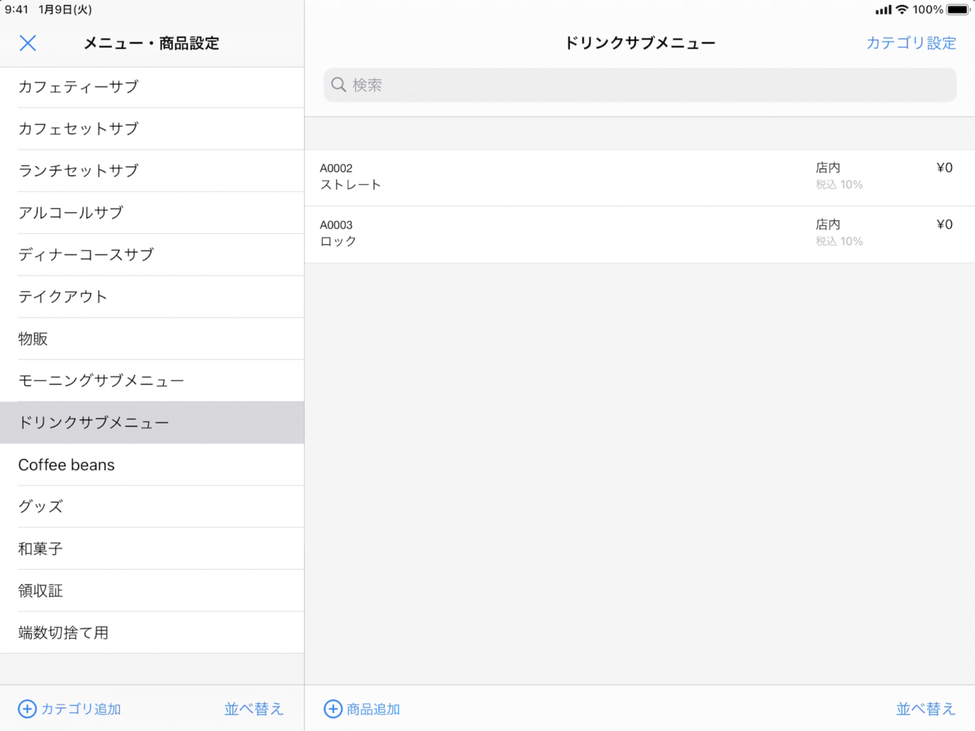975x731 pixels.
Task: Open product A0002 ストレート
Action: pyautogui.click(x=640, y=178)
